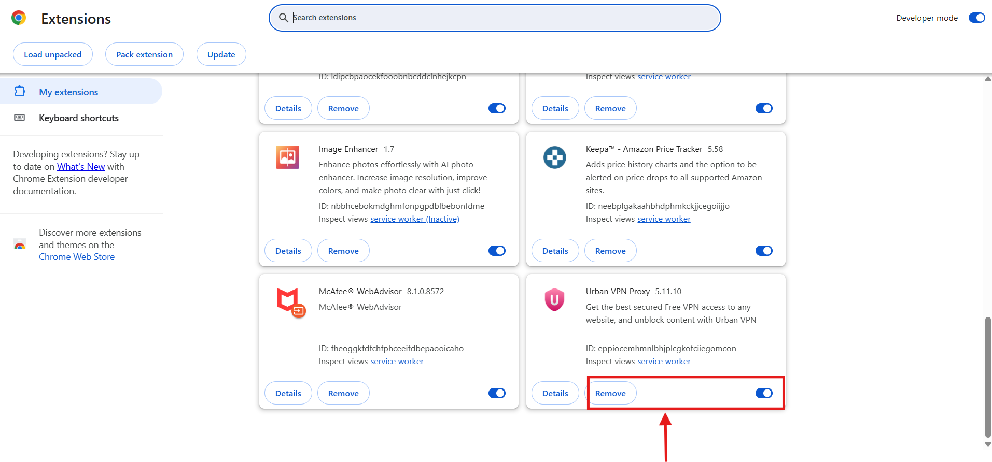Remove the Keepa extension
The width and height of the screenshot is (992, 462).
(610, 251)
